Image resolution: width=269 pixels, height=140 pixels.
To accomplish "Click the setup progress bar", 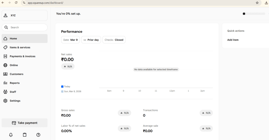I will (254, 14).
